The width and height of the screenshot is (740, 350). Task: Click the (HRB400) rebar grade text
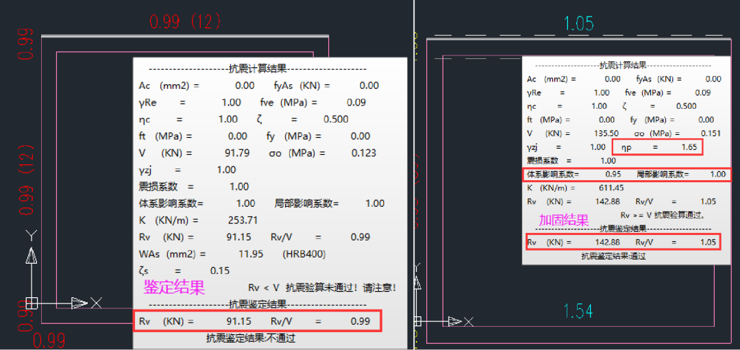pos(304,254)
